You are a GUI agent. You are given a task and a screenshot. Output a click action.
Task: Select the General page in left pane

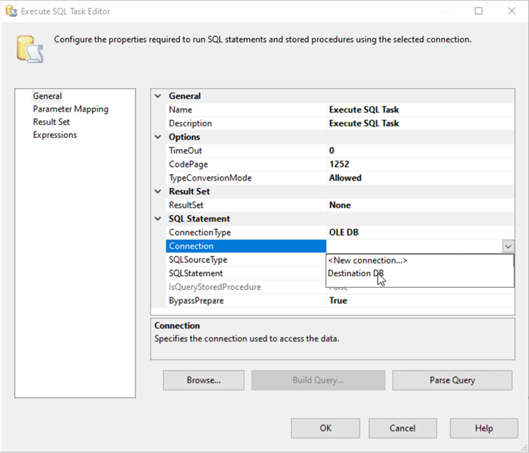48,96
